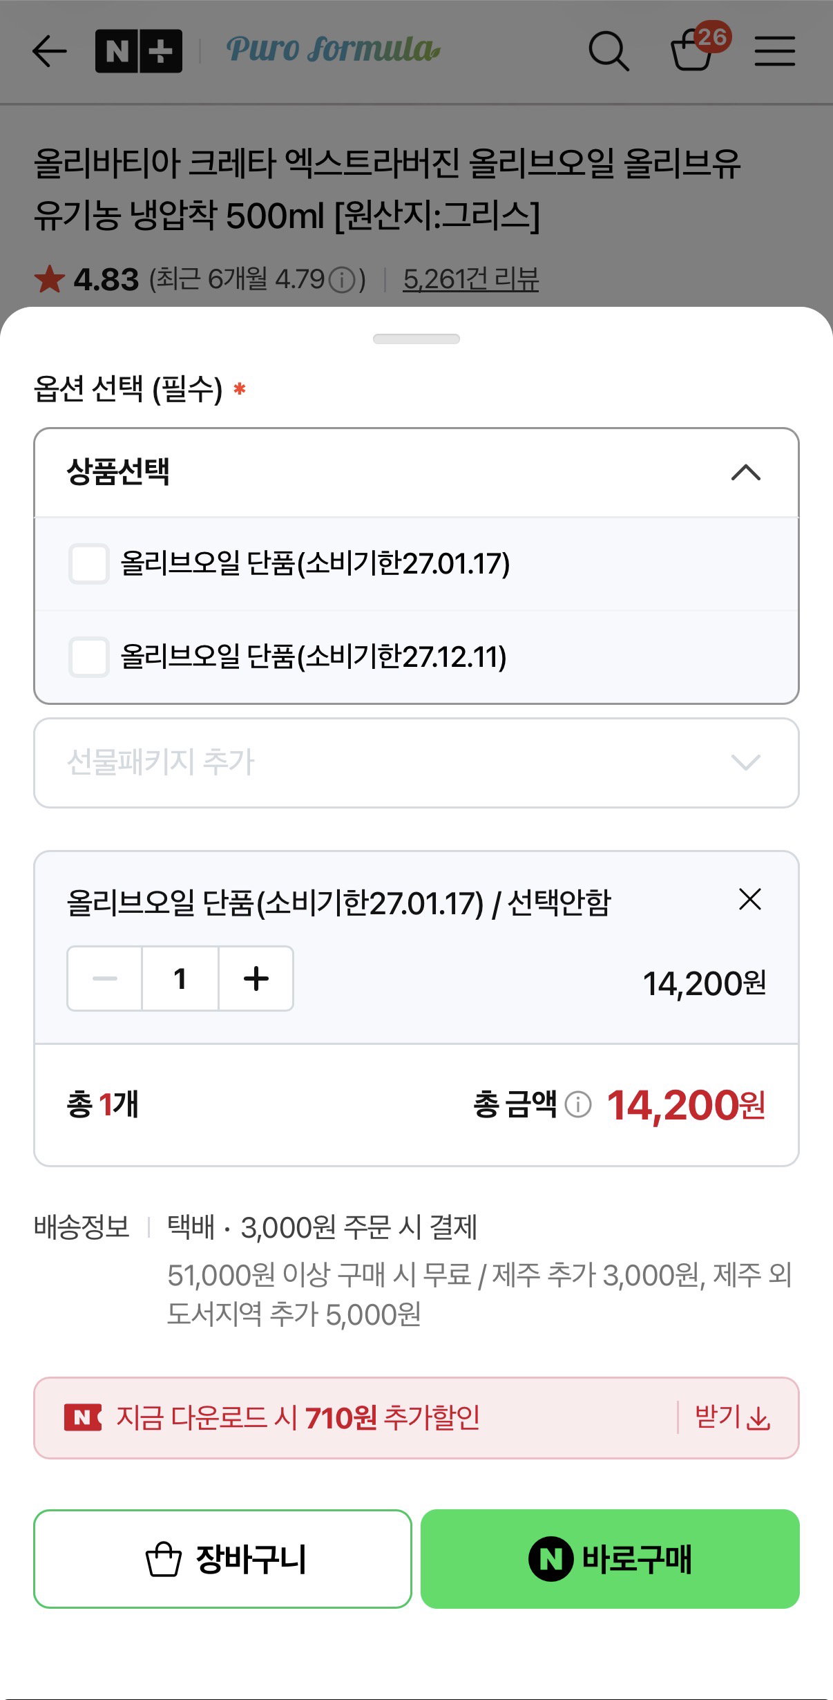
Task: Click rating info icon next to 4.79
Action: click(343, 280)
